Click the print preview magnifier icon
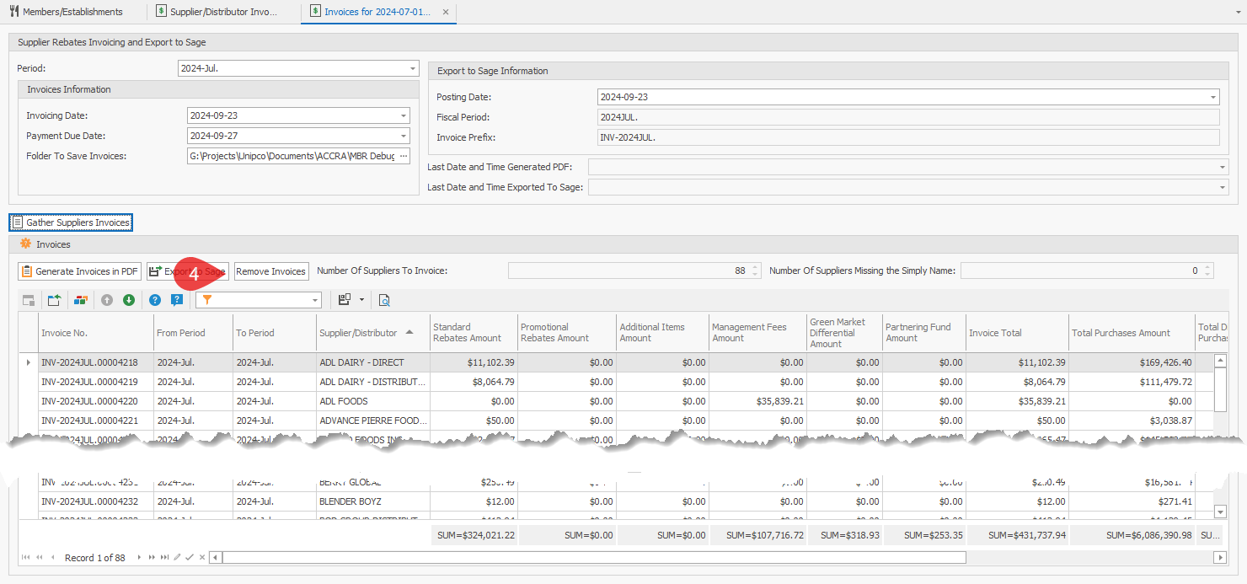1247x584 pixels. pyautogui.click(x=384, y=300)
